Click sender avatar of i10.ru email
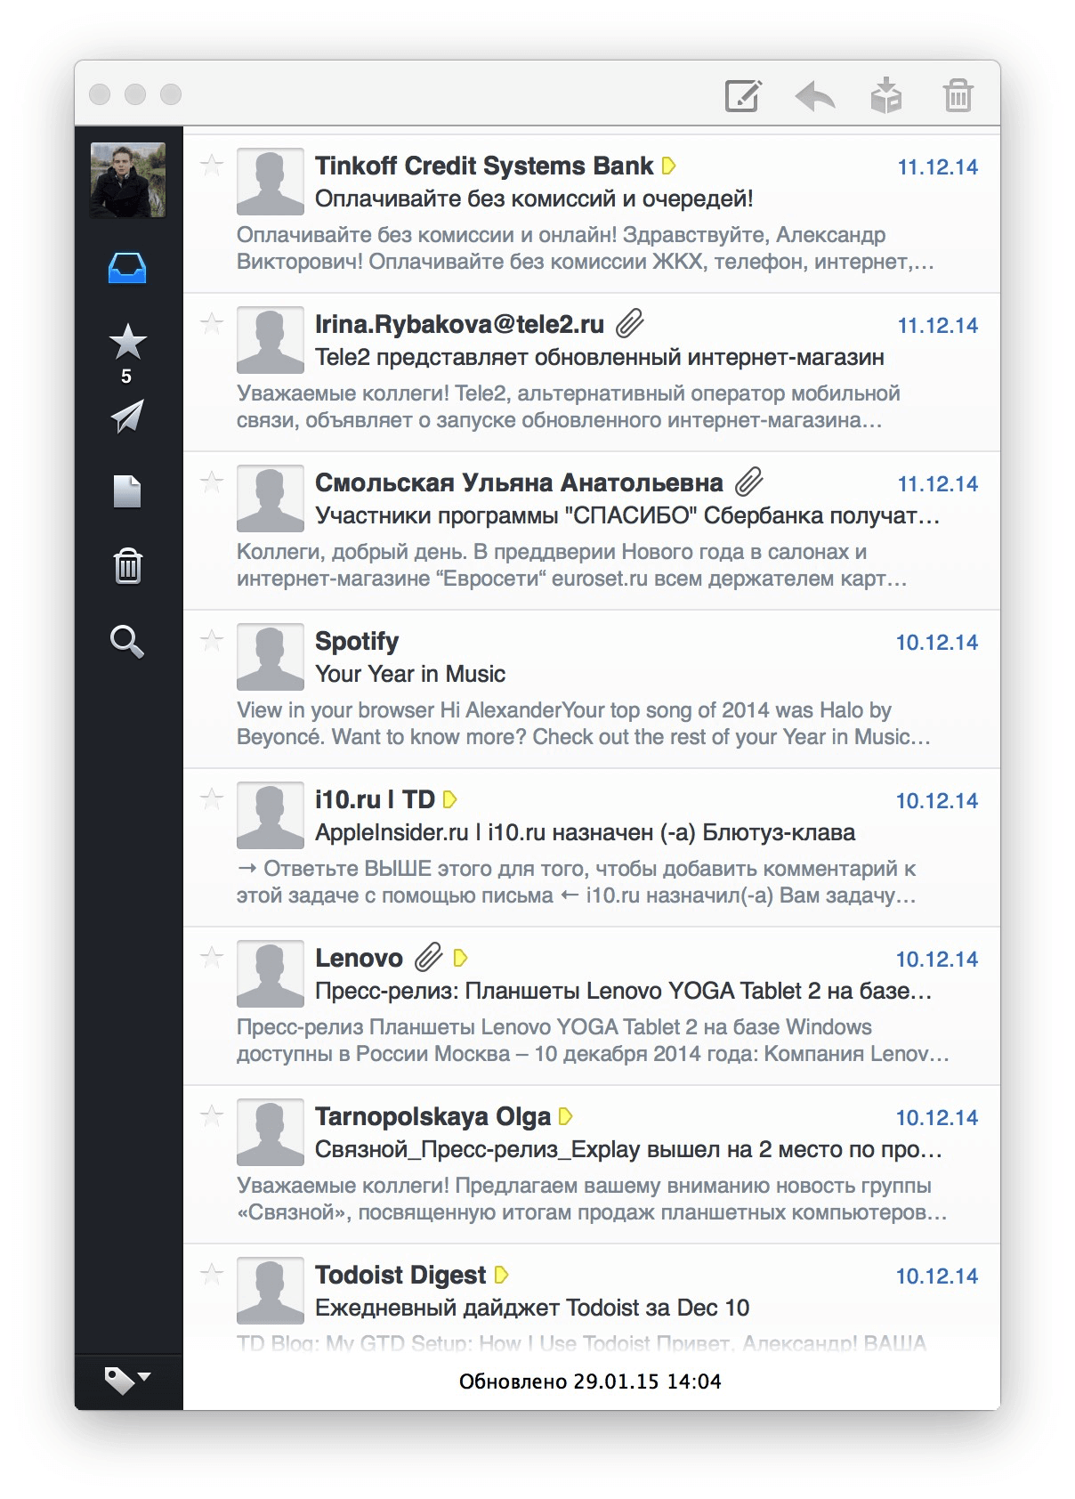1075x1499 pixels. 271,815
